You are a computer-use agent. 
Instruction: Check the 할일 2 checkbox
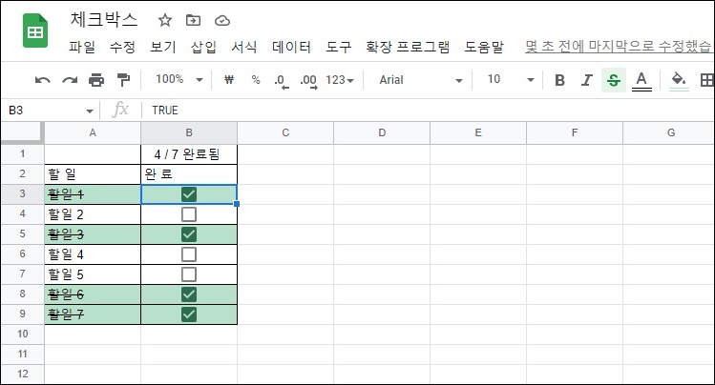[x=189, y=214]
